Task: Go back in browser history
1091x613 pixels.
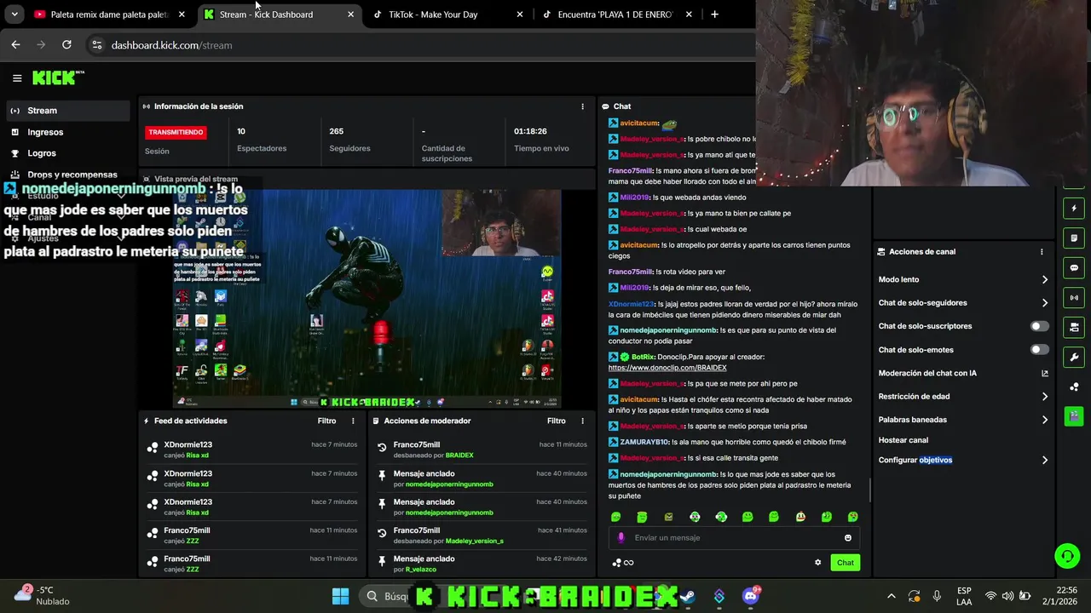Action: pos(15,45)
